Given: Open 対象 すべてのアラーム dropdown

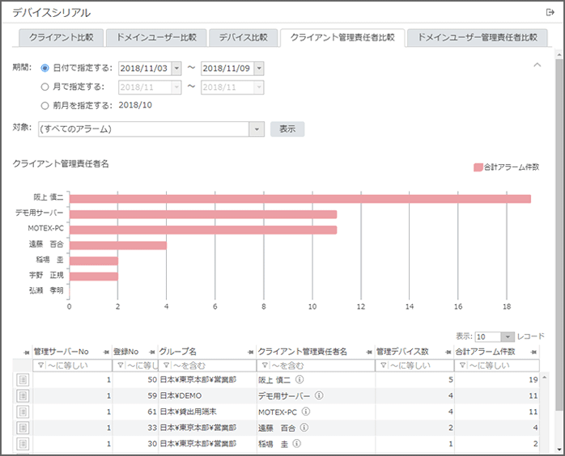Looking at the screenshot, I should coord(257,129).
